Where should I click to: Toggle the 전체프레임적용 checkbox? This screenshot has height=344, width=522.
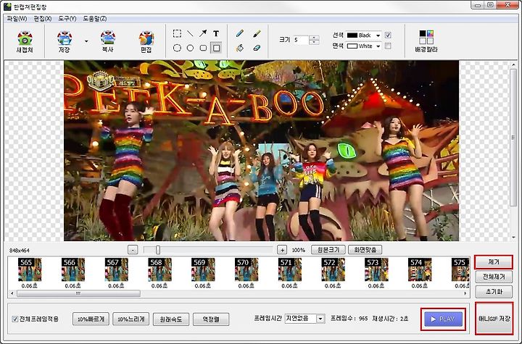15,319
